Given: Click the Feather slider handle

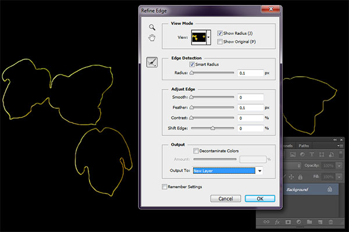Looking at the screenshot, I should pos(192,108).
